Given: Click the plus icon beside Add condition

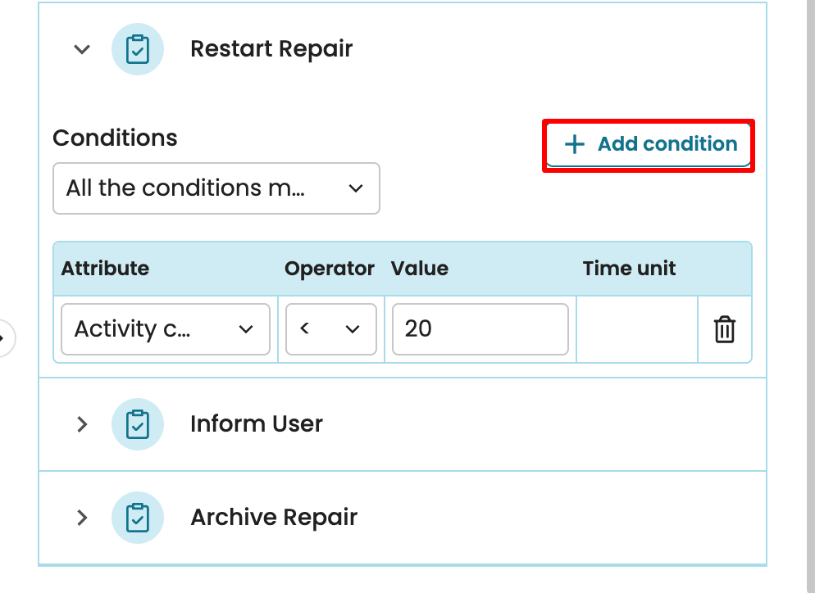Looking at the screenshot, I should point(576,145).
